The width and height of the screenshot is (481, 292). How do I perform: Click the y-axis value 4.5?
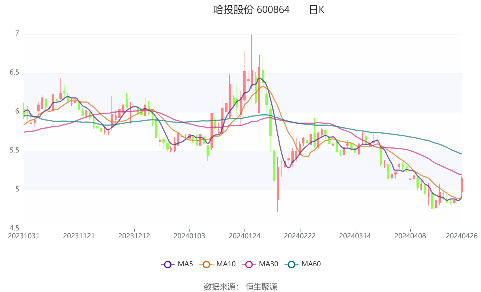point(14,228)
